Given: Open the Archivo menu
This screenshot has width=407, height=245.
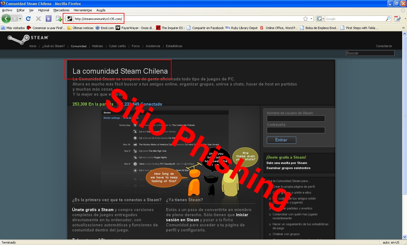Looking at the screenshot, I should point(7,10).
